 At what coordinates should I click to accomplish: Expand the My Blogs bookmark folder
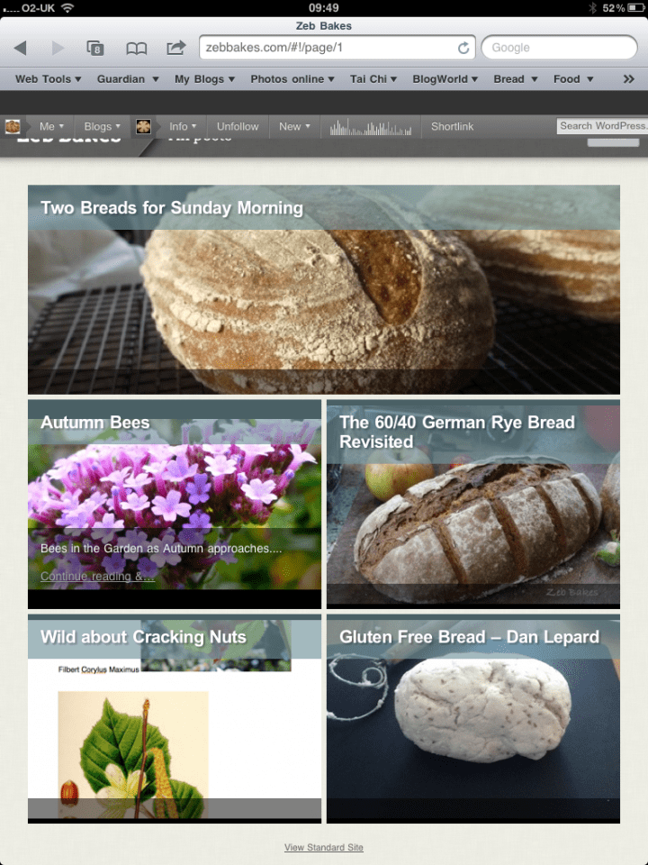(204, 79)
